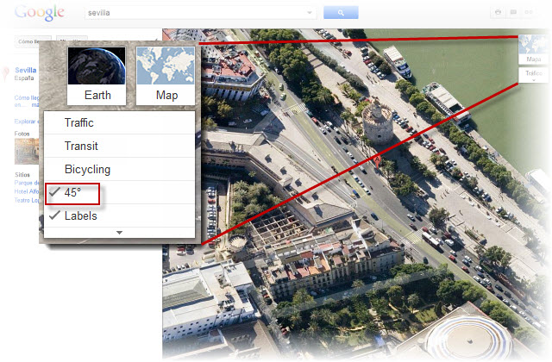Screen dimensions: 552x362
Task: Click the Explorar link in sidebar
Action: point(27,122)
